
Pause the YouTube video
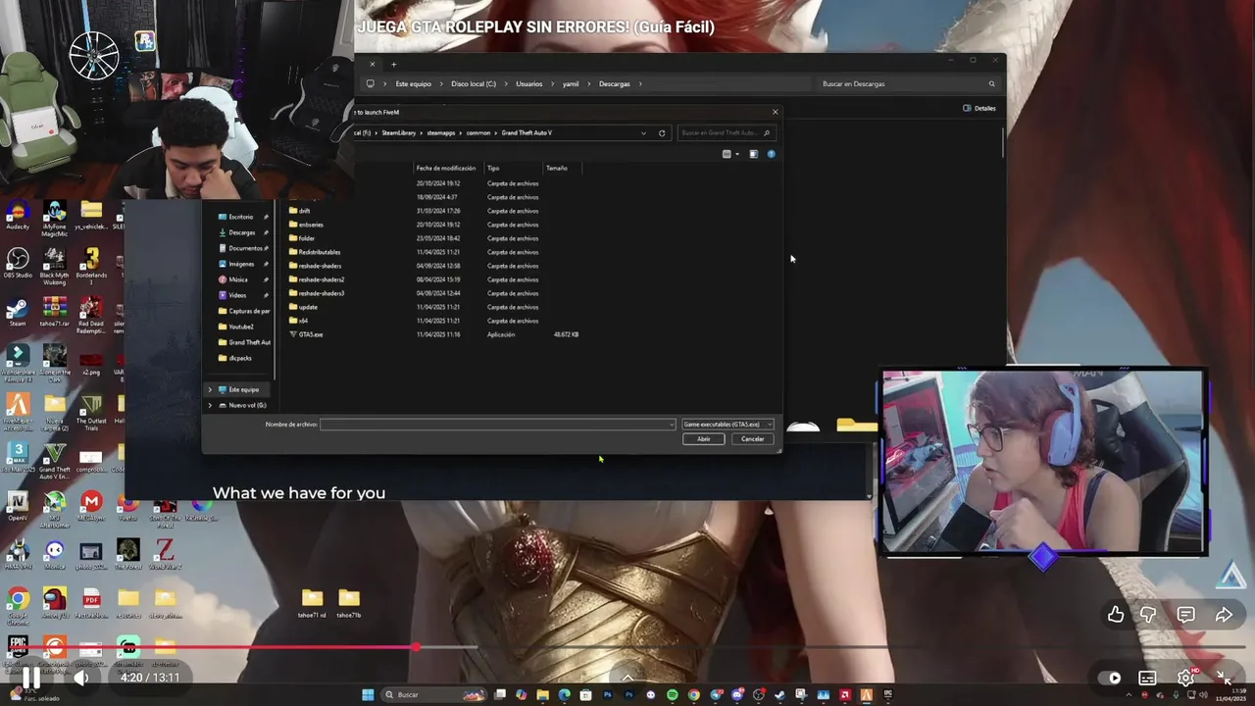click(31, 678)
